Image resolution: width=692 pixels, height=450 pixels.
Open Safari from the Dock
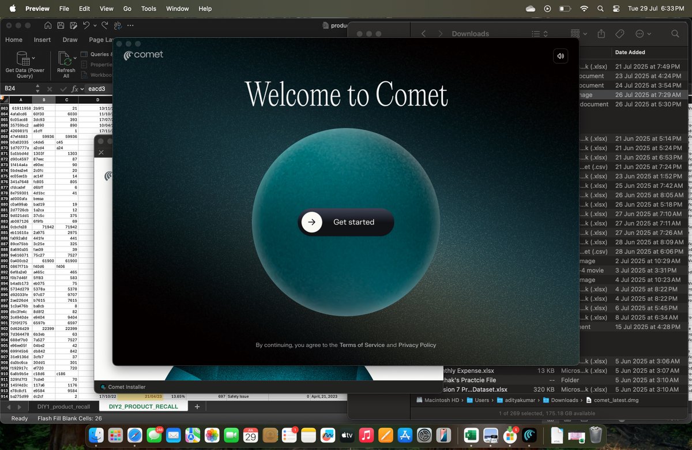[134, 434]
